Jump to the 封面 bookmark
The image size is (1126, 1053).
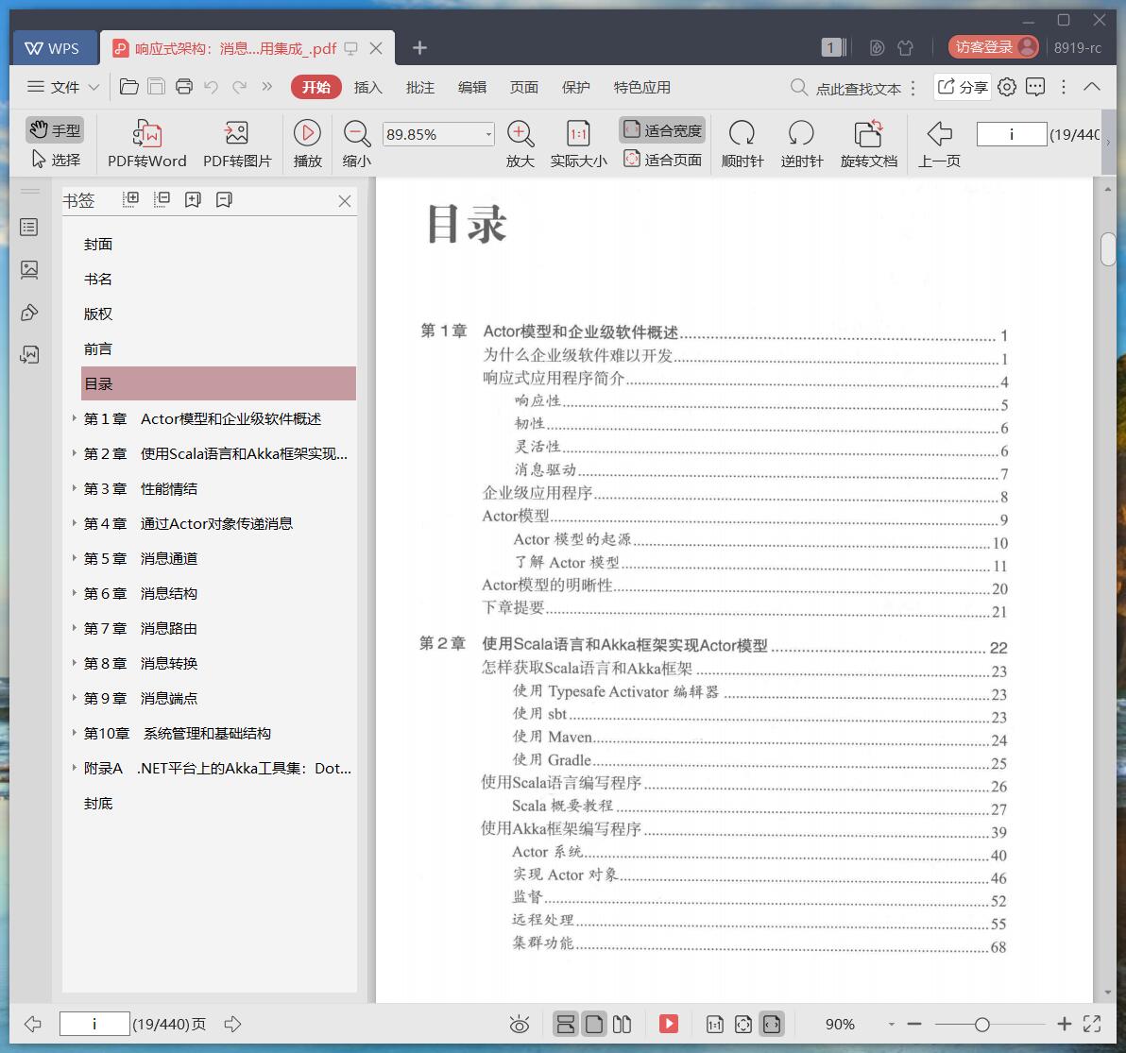point(98,244)
